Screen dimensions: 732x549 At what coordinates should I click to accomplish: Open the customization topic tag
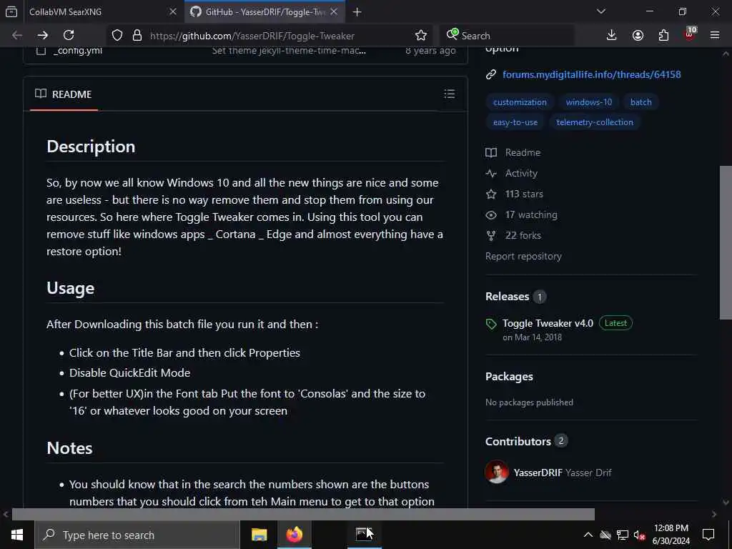coord(520,102)
